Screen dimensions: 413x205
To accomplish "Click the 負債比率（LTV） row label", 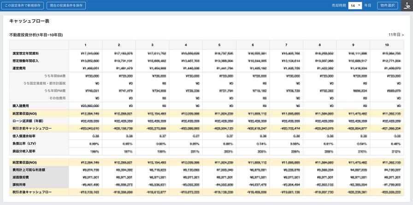I will click(x=24, y=143).
